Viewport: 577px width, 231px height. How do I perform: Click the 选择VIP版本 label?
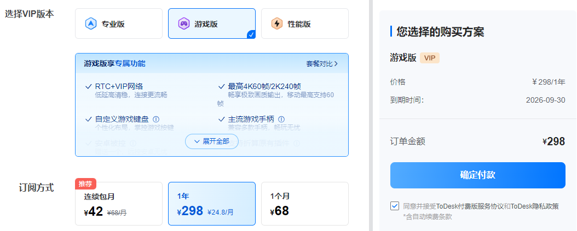tap(30, 14)
